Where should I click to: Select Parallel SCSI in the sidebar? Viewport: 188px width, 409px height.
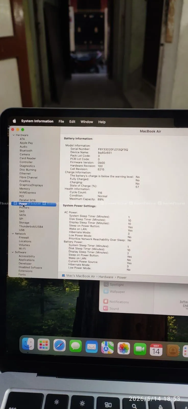28,200
